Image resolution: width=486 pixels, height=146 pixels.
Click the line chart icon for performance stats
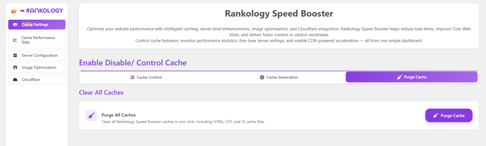click(x=15, y=40)
